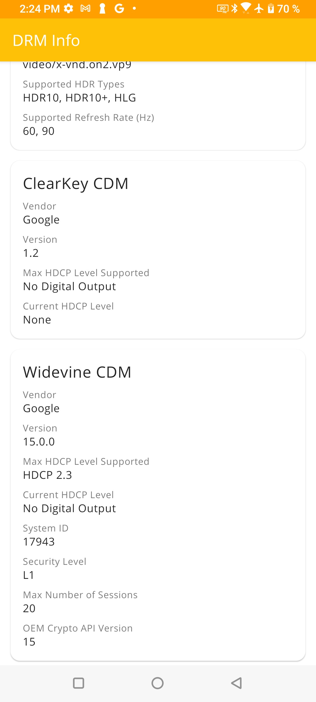Open recent apps with square button
316x702 pixels.
coord(78,683)
